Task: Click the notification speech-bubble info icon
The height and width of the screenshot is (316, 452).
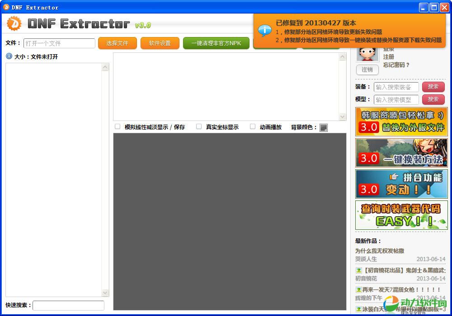Action: (x=264, y=30)
